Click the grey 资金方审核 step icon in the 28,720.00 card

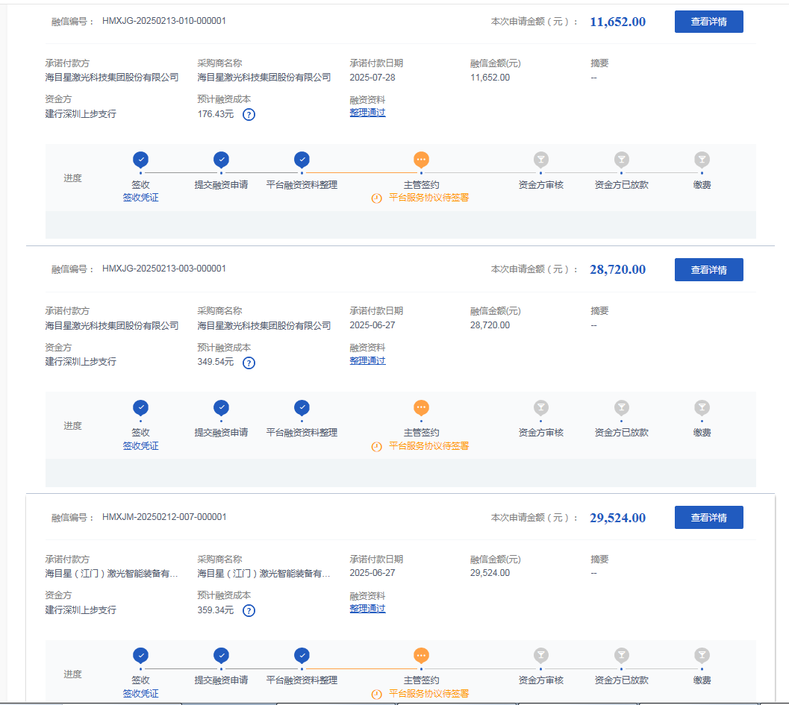pos(541,407)
